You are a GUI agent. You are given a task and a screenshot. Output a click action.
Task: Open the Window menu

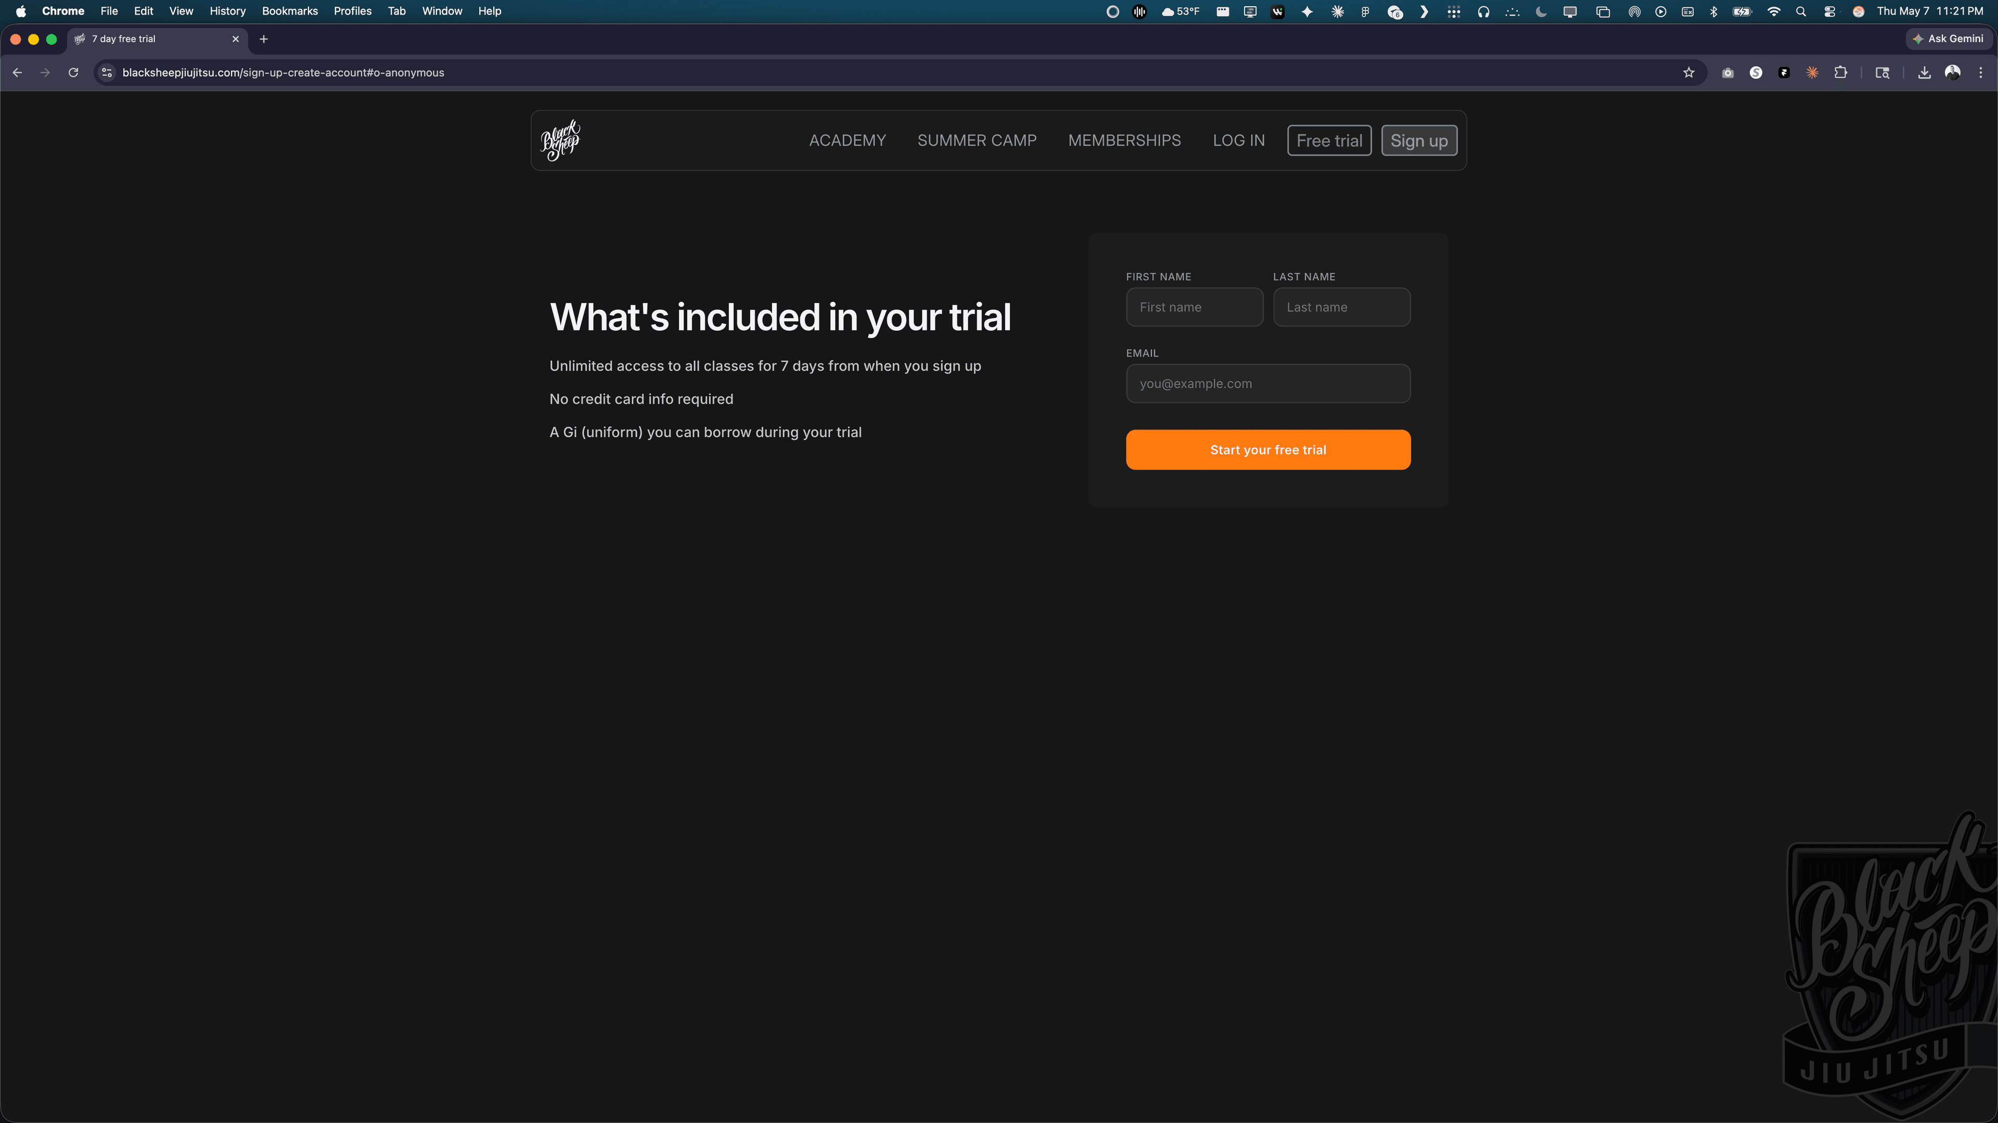point(442,11)
